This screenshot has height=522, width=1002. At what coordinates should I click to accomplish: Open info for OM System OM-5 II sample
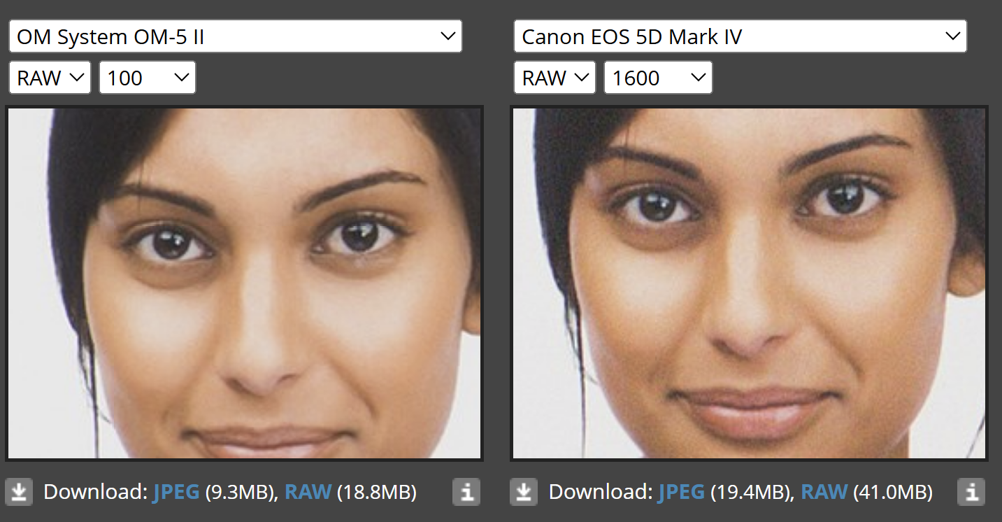pos(466,492)
